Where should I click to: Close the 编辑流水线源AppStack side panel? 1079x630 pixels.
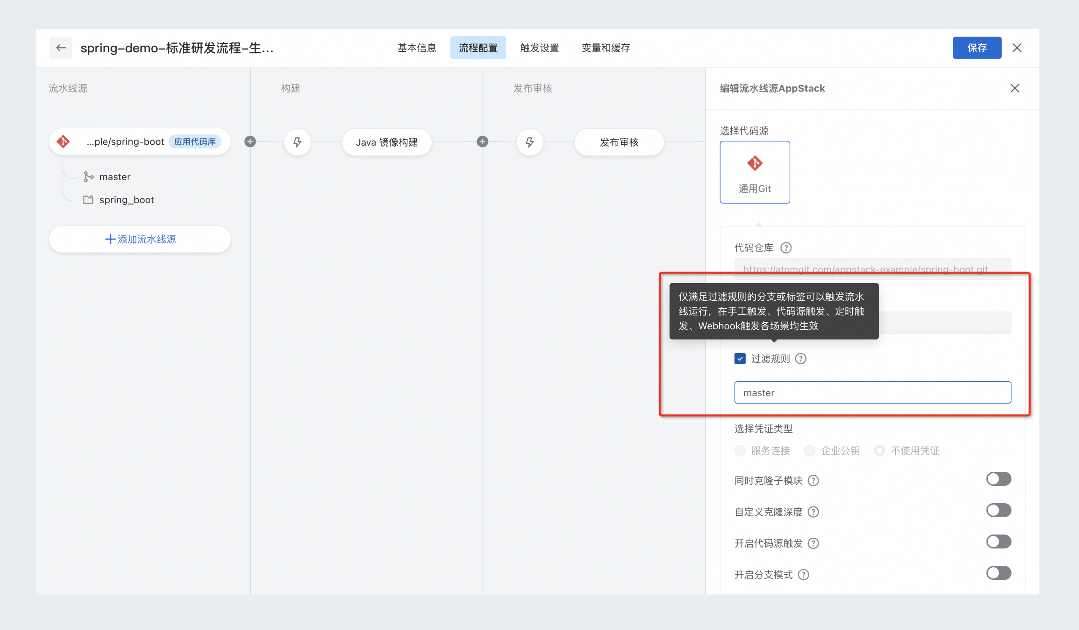(x=1015, y=88)
